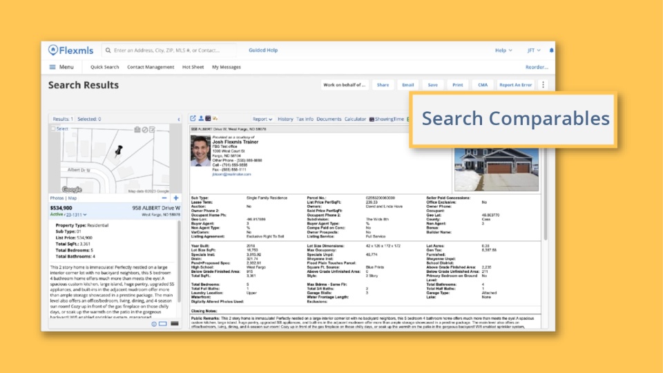Click the agent email address link

(231, 174)
